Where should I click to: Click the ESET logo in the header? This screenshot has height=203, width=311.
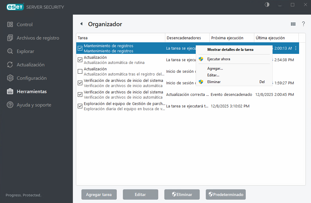click(15, 7)
